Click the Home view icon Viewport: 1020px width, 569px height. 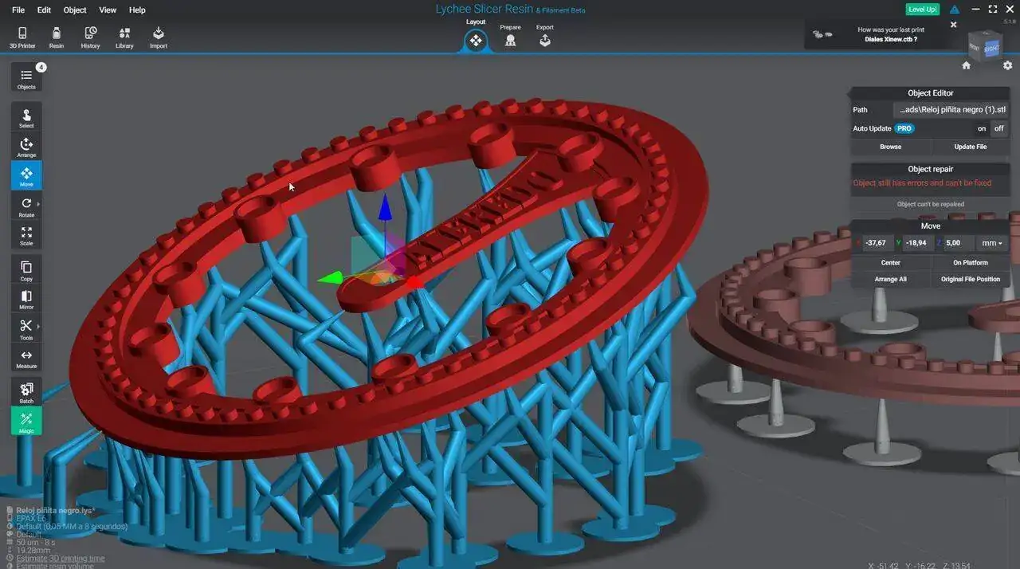tap(966, 65)
